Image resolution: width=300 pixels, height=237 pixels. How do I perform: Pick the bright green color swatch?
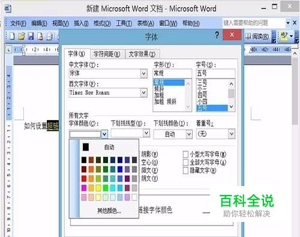[x=106, y=188]
